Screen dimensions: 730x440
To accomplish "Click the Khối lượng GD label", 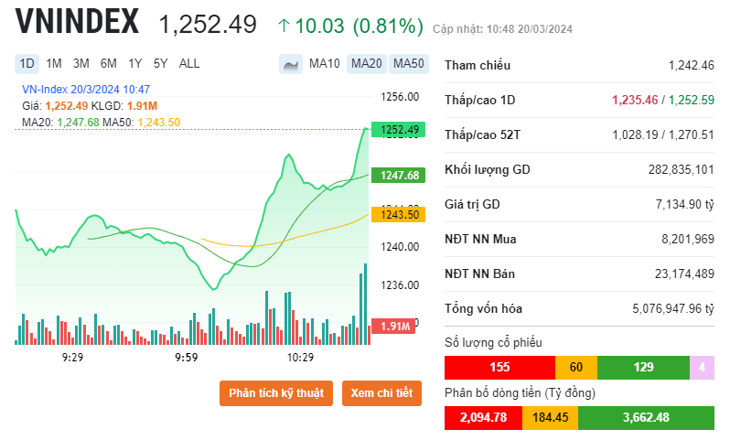I will [x=487, y=169].
